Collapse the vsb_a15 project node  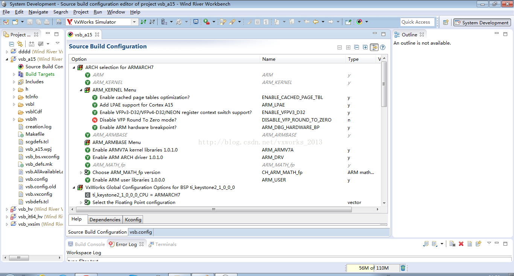(7, 59)
